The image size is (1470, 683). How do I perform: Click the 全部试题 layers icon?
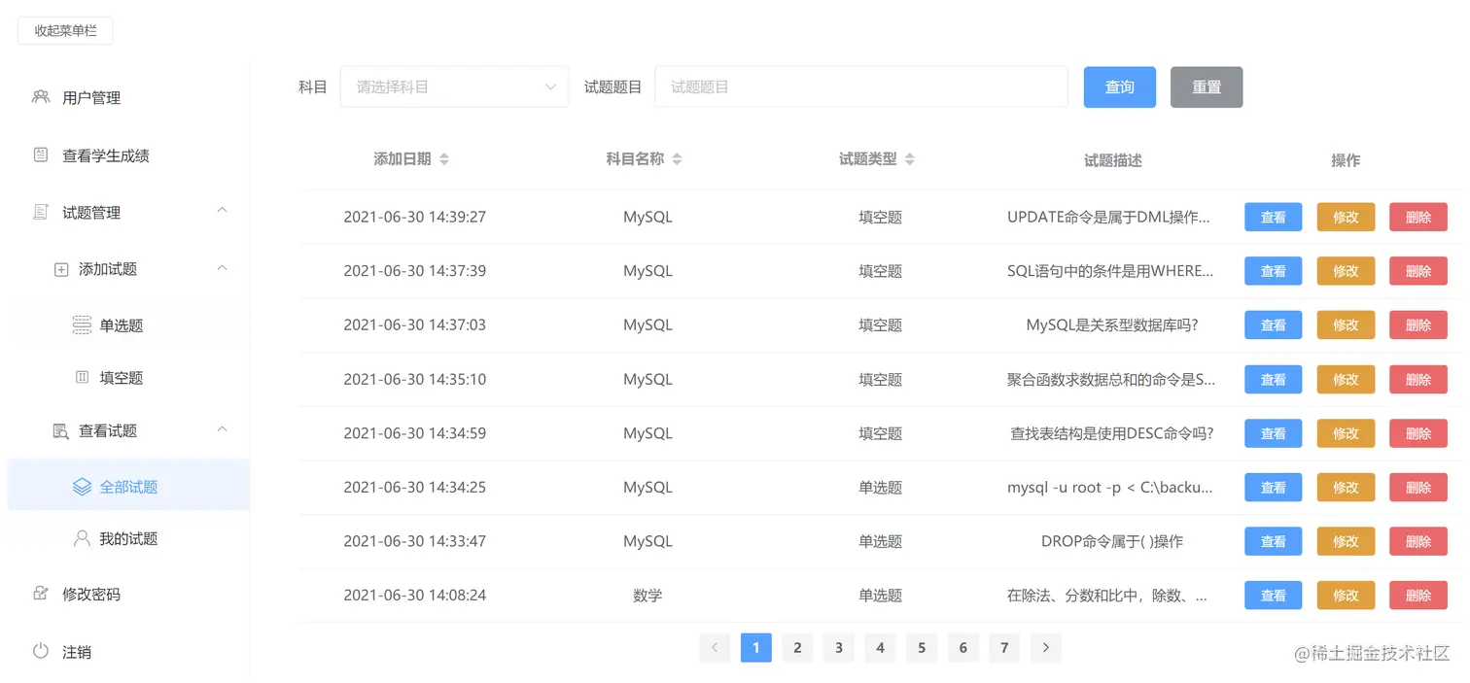[82, 486]
